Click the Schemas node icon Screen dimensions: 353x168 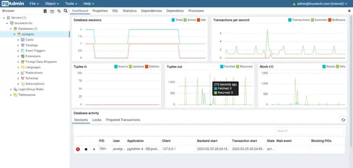coord(23,79)
